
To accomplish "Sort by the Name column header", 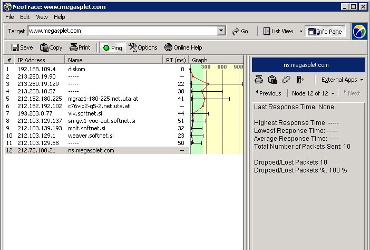I will click(114, 60).
